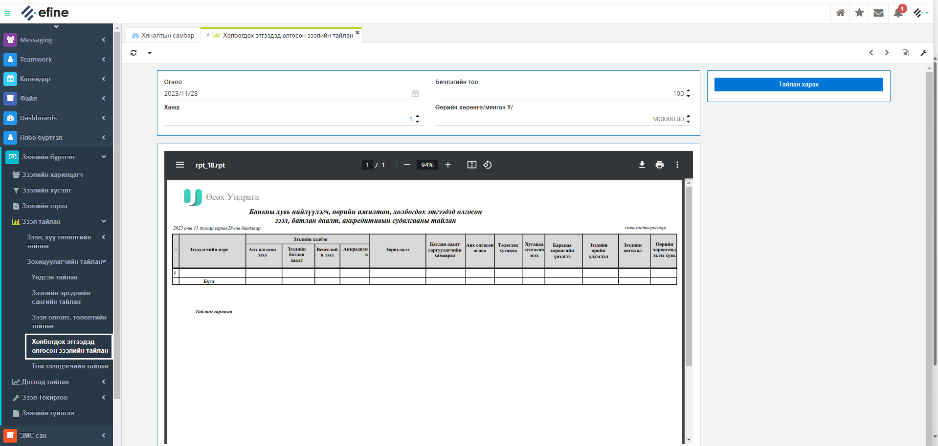
Task: Click the Тайлан харах button
Action: click(x=799, y=85)
